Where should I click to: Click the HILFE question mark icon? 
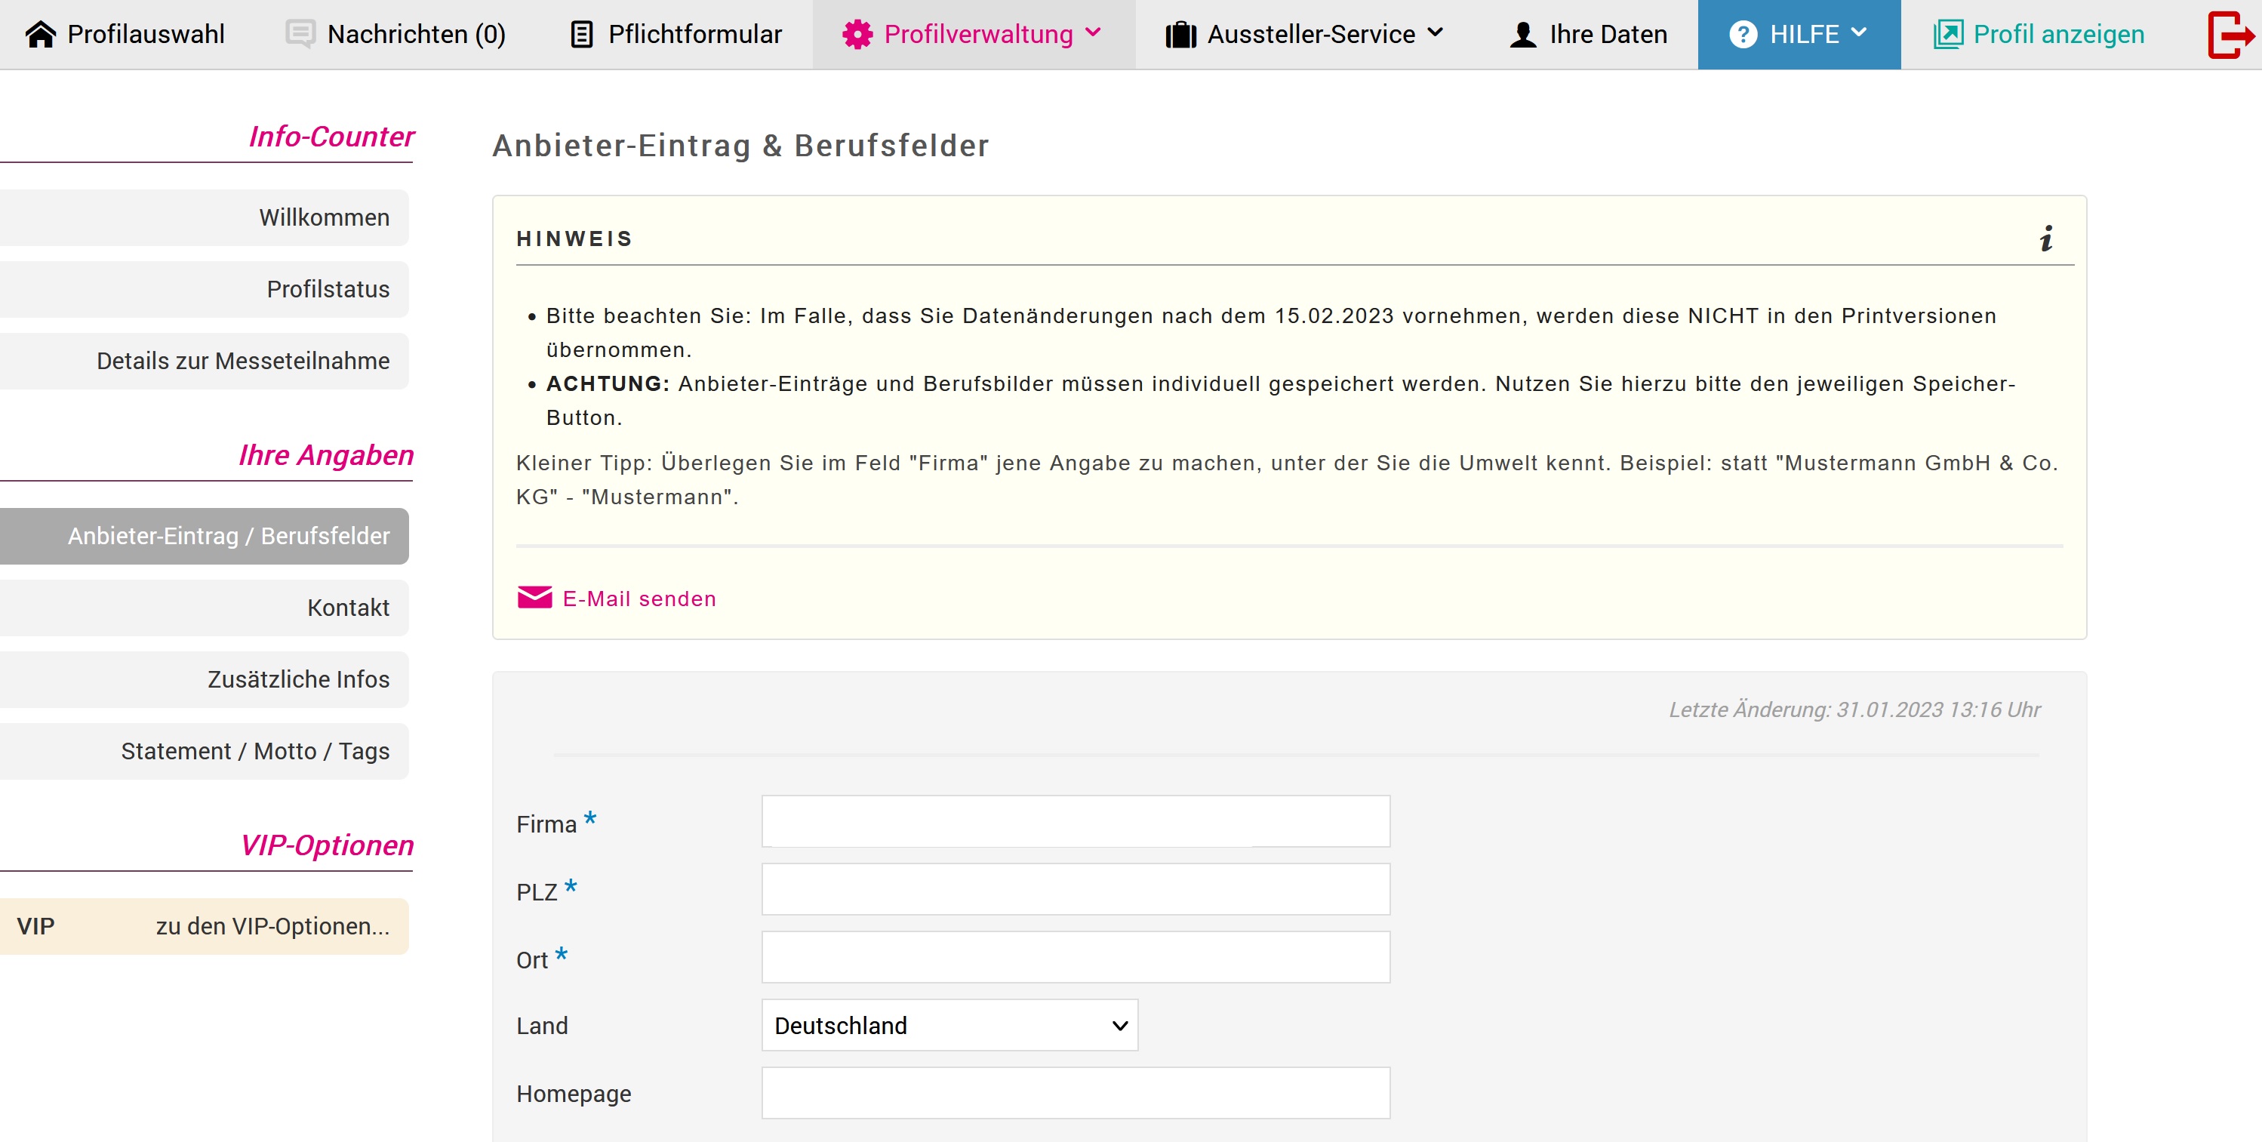(x=1743, y=34)
